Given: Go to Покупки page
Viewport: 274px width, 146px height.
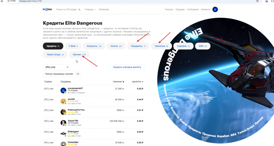Looking at the screenshot, I should pos(169,9).
